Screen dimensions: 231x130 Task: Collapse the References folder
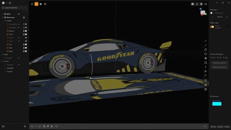[x=3, y=17]
